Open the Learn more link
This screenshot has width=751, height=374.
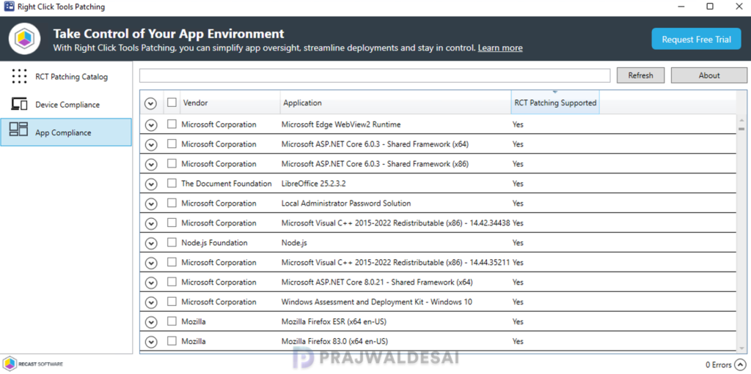pyautogui.click(x=500, y=48)
